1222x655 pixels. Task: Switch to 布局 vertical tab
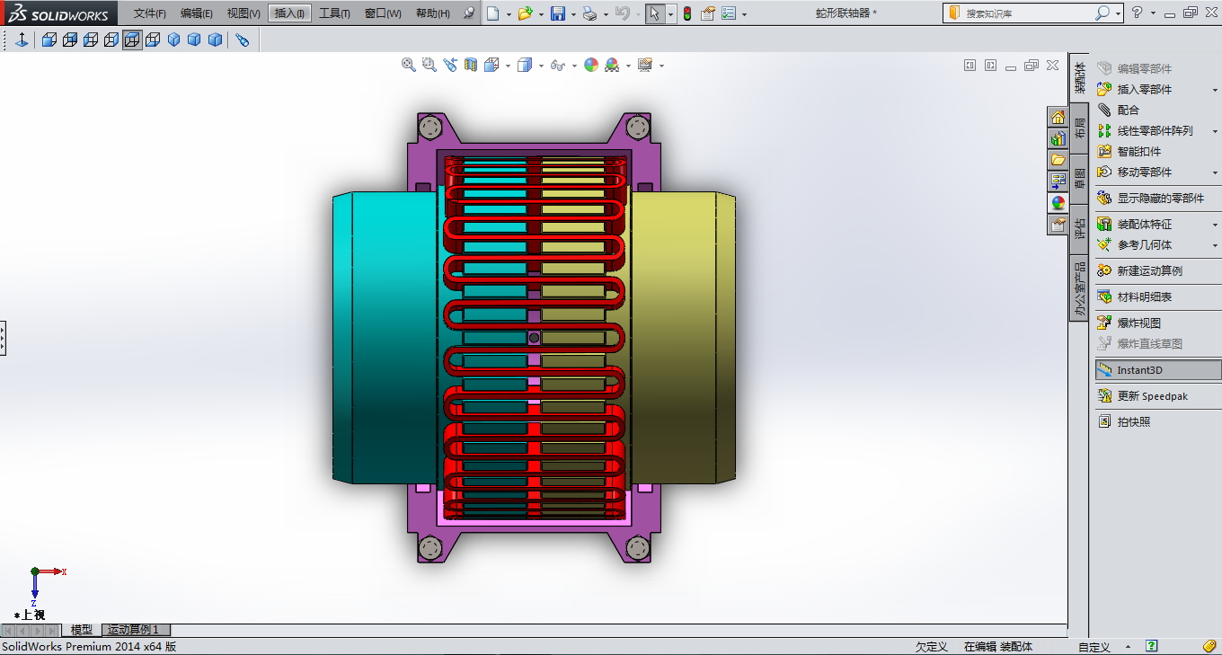click(x=1080, y=128)
